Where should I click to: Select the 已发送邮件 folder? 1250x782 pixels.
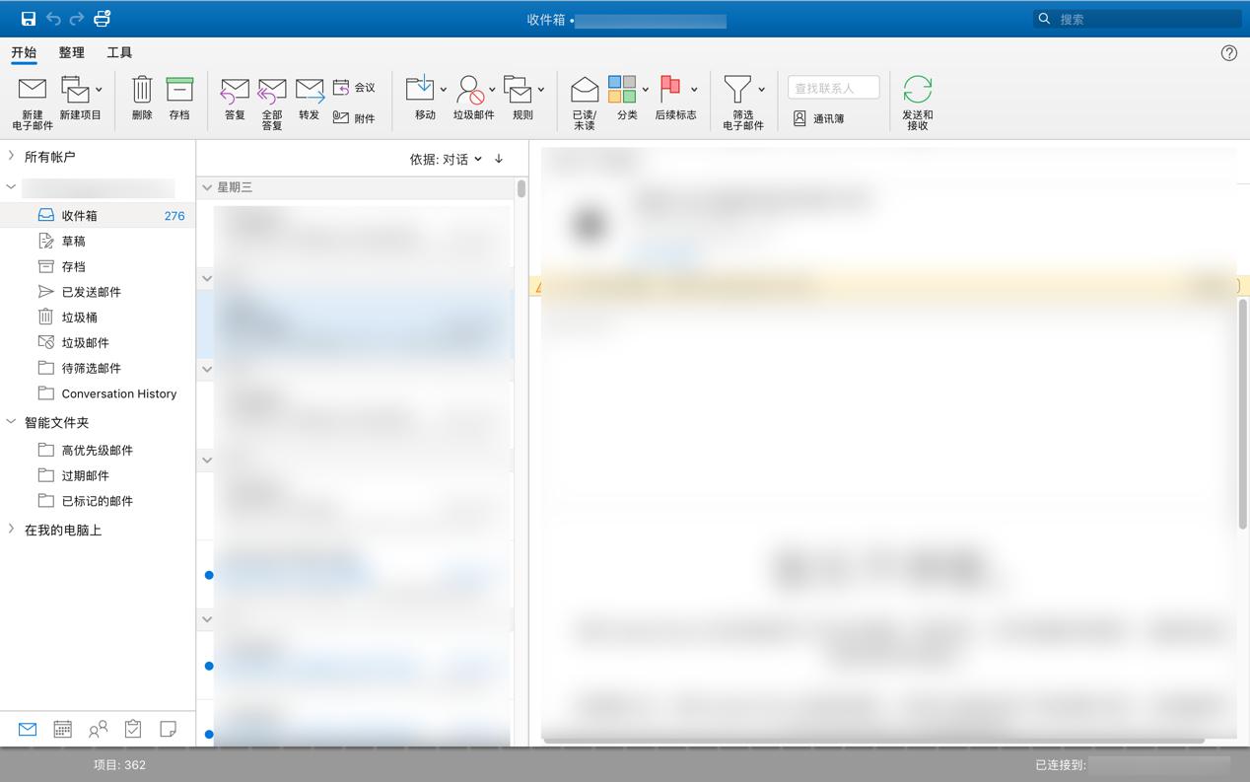pyautogui.click(x=93, y=291)
